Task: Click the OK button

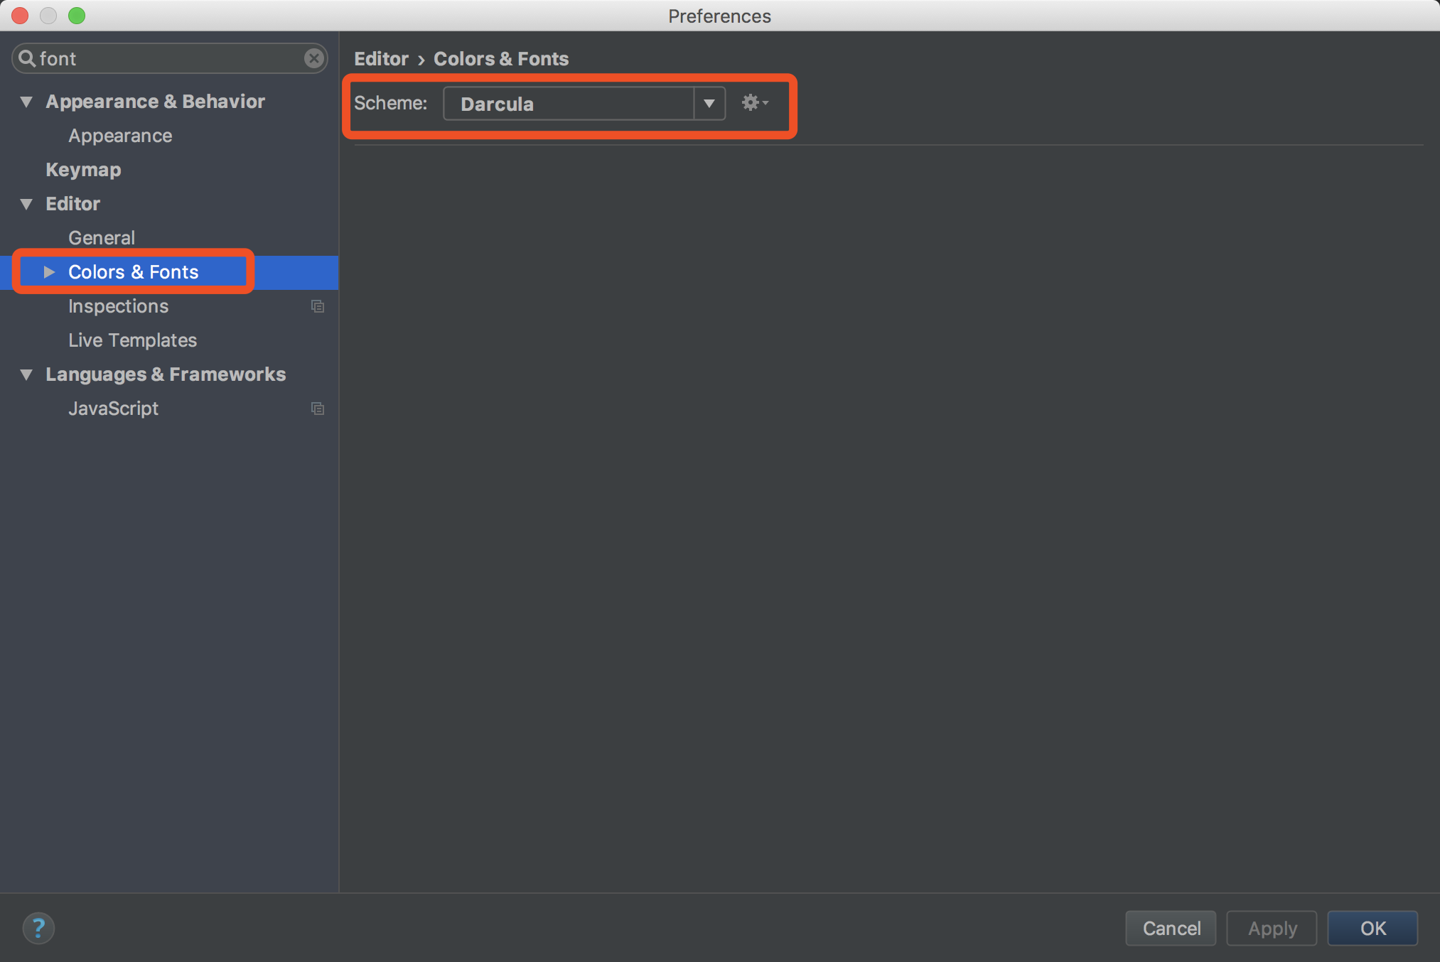Action: 1372,928
